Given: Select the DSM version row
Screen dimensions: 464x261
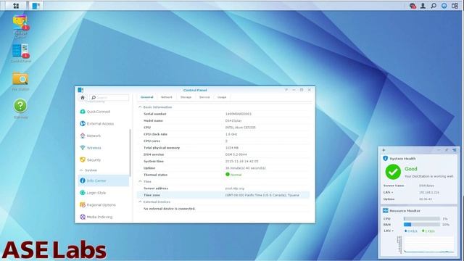Looking at the screenshot, I should [x=223, y=154].
